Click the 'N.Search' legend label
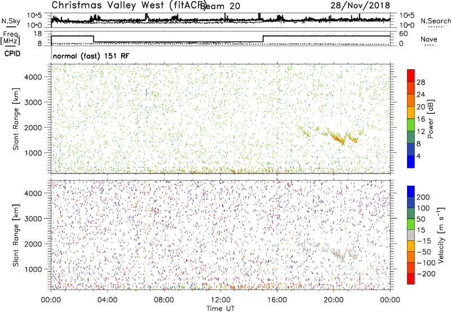This screenshot has height=312, width=451. (435, 21)
